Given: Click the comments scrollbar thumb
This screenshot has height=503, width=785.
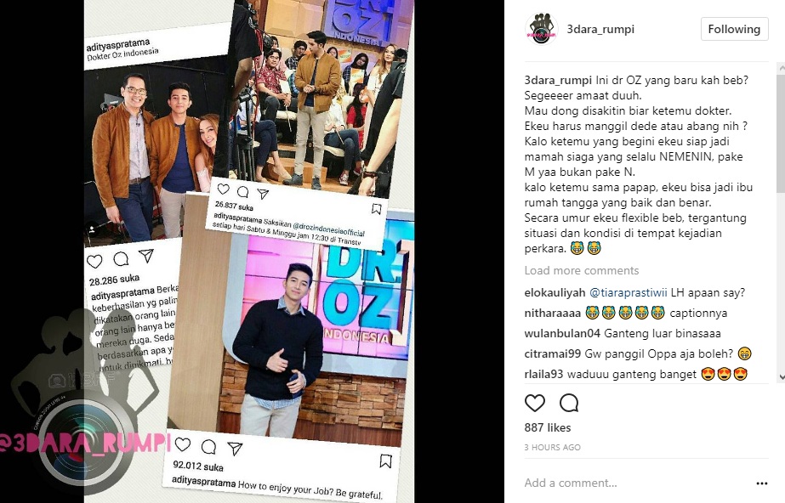Looking at the screenshot, I should click(x=781, y=133).
